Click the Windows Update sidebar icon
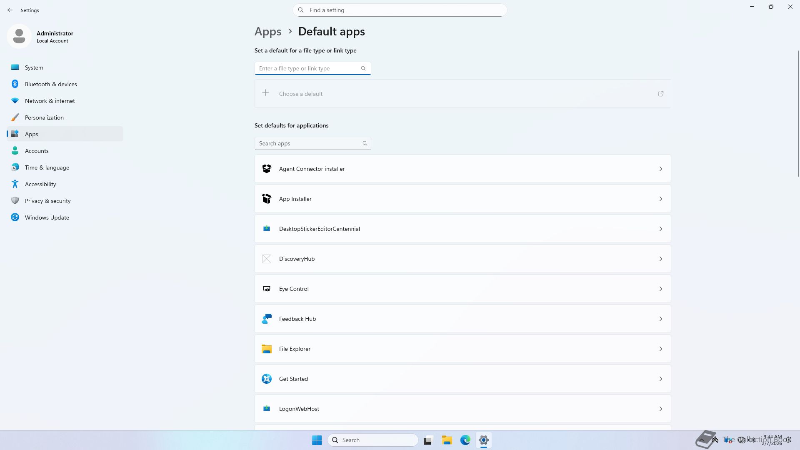The image size is (800, 450). [15, 217]
